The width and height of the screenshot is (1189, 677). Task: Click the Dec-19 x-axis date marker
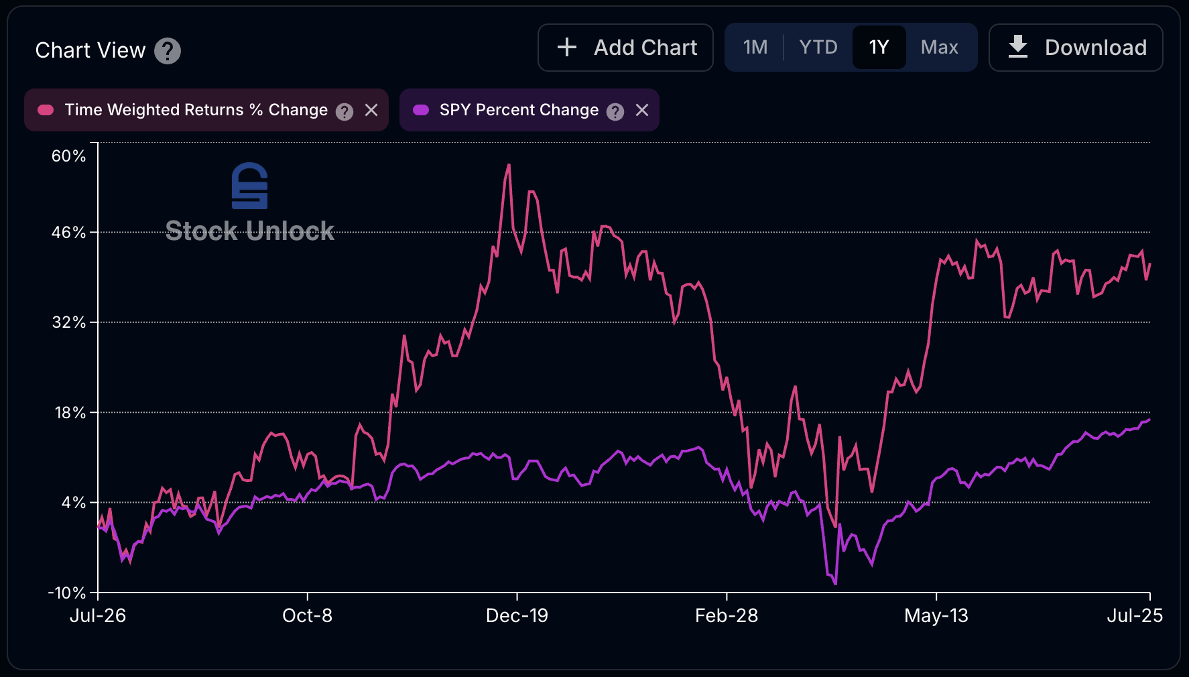point(517,615)
